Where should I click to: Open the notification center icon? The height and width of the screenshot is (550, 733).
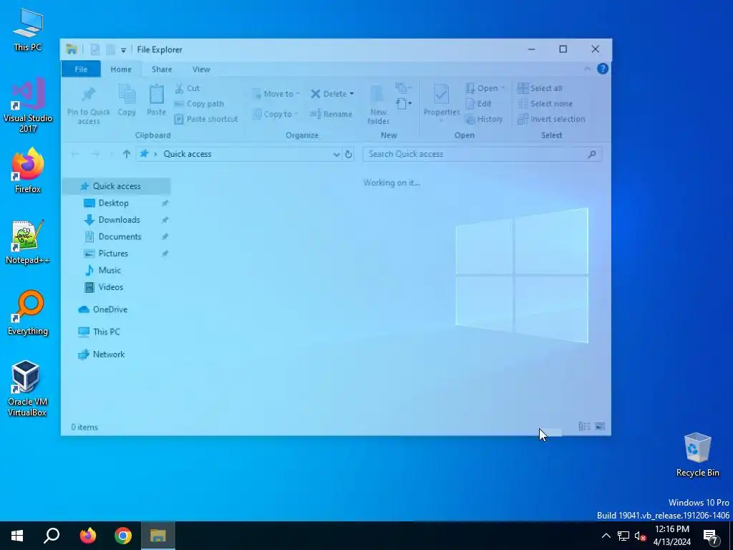pos(711,536)
